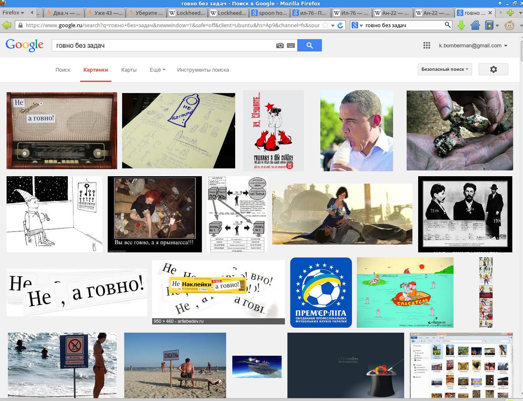Screen dimensions: 523x401
Task: Open the 'ЛОЖЬ' flowchart diagram image
Action: [x=237, y=214]
